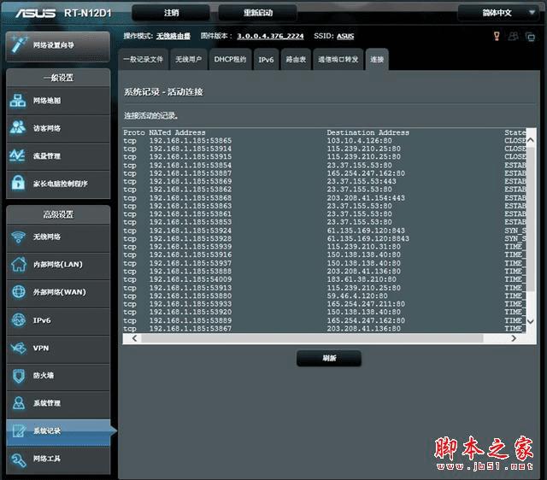Switch to the DHCP租约 tab
547x480 pixels.
click(x=230, y=60)
